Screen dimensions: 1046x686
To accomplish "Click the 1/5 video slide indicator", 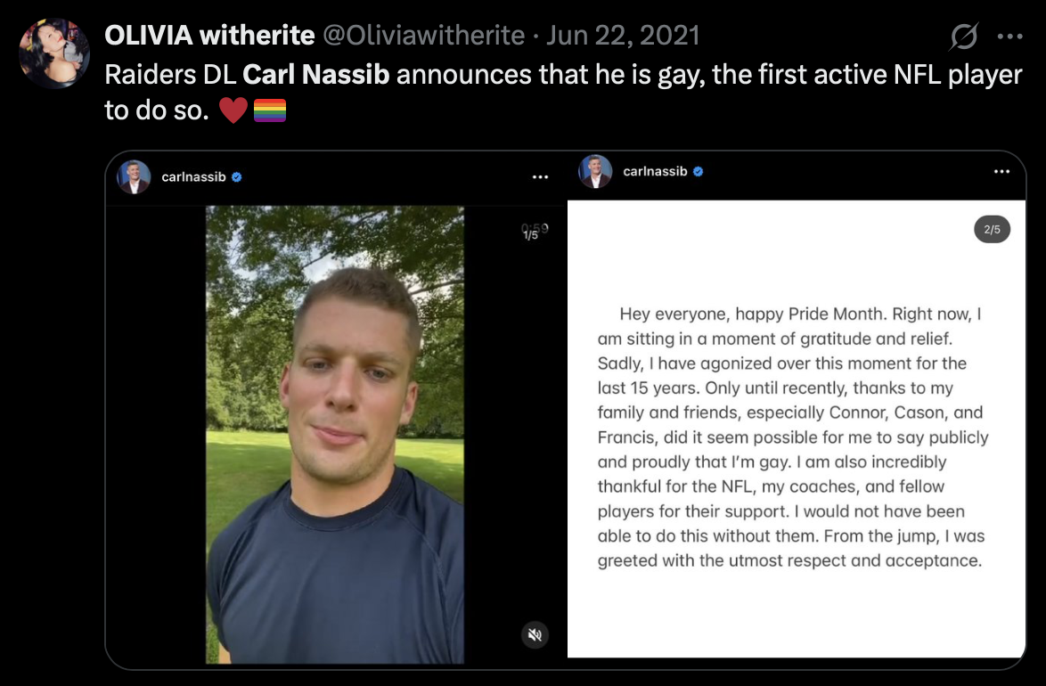I will coord(531,235).
